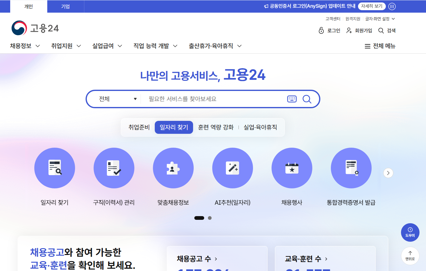Click the megaphone notice icon in top bar
The width and height of the screenshot is (426, 271).
point(266,6)
